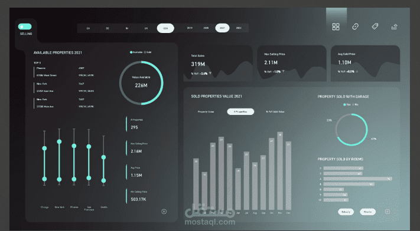Screen dimensions: 420x231
Task: Click the right pill button under rooms chart
Action: (x=367, y=212)
